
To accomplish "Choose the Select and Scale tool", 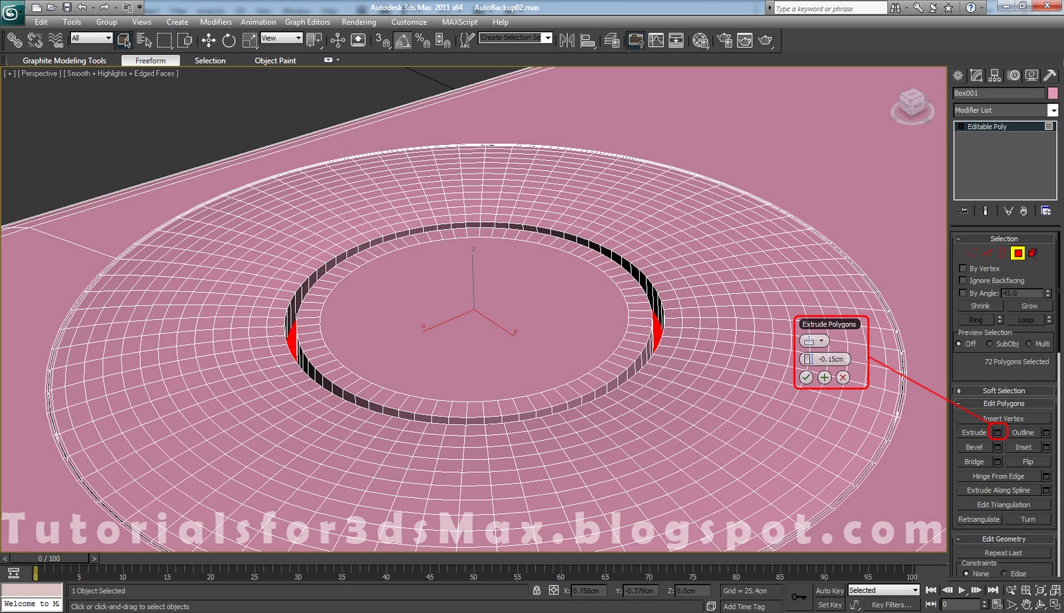I will coord(249,41).
